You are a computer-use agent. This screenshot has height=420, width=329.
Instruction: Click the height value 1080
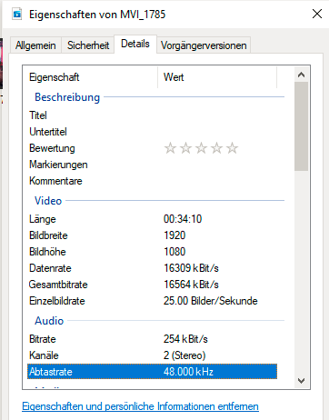174,252
